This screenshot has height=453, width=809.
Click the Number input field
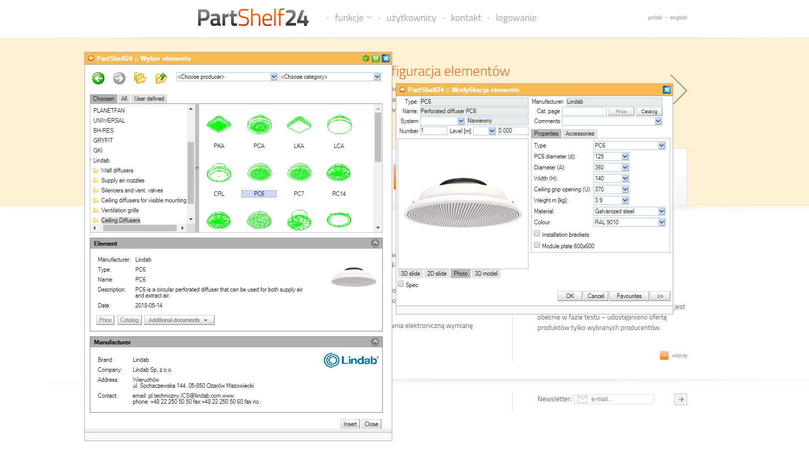pyautogui.click(x=433, y=131)
